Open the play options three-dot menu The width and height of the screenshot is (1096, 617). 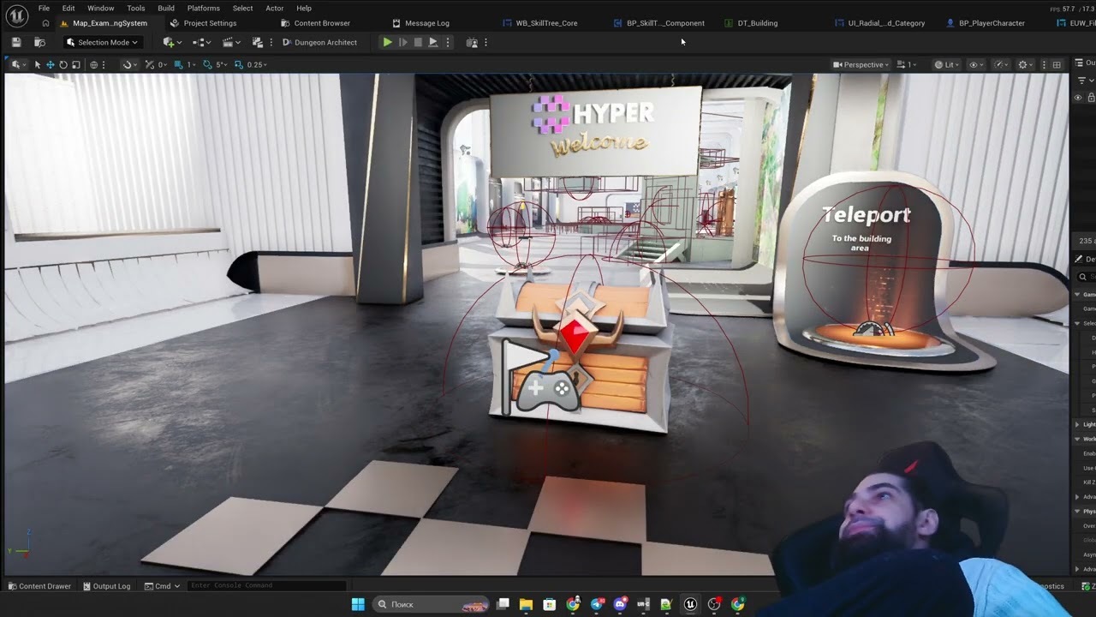coord(447,42)
